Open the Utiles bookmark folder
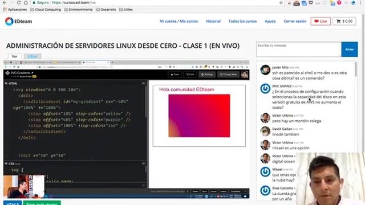 126,10
